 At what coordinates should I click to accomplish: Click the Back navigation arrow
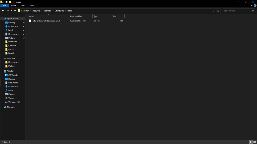click(3, 11)
